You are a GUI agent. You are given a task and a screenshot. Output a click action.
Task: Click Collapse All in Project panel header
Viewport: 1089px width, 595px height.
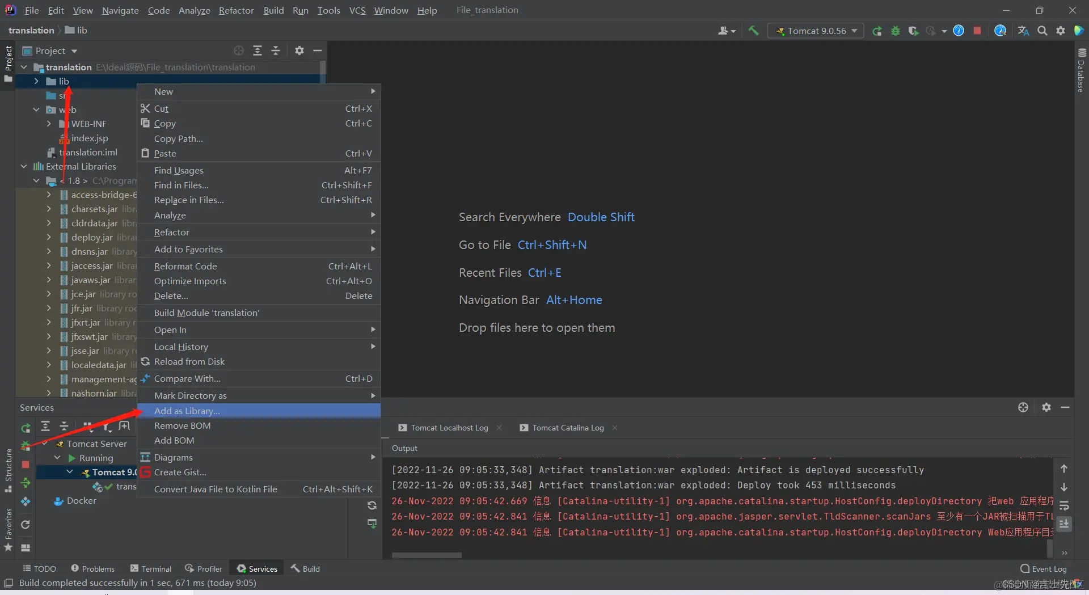(276, 51)
